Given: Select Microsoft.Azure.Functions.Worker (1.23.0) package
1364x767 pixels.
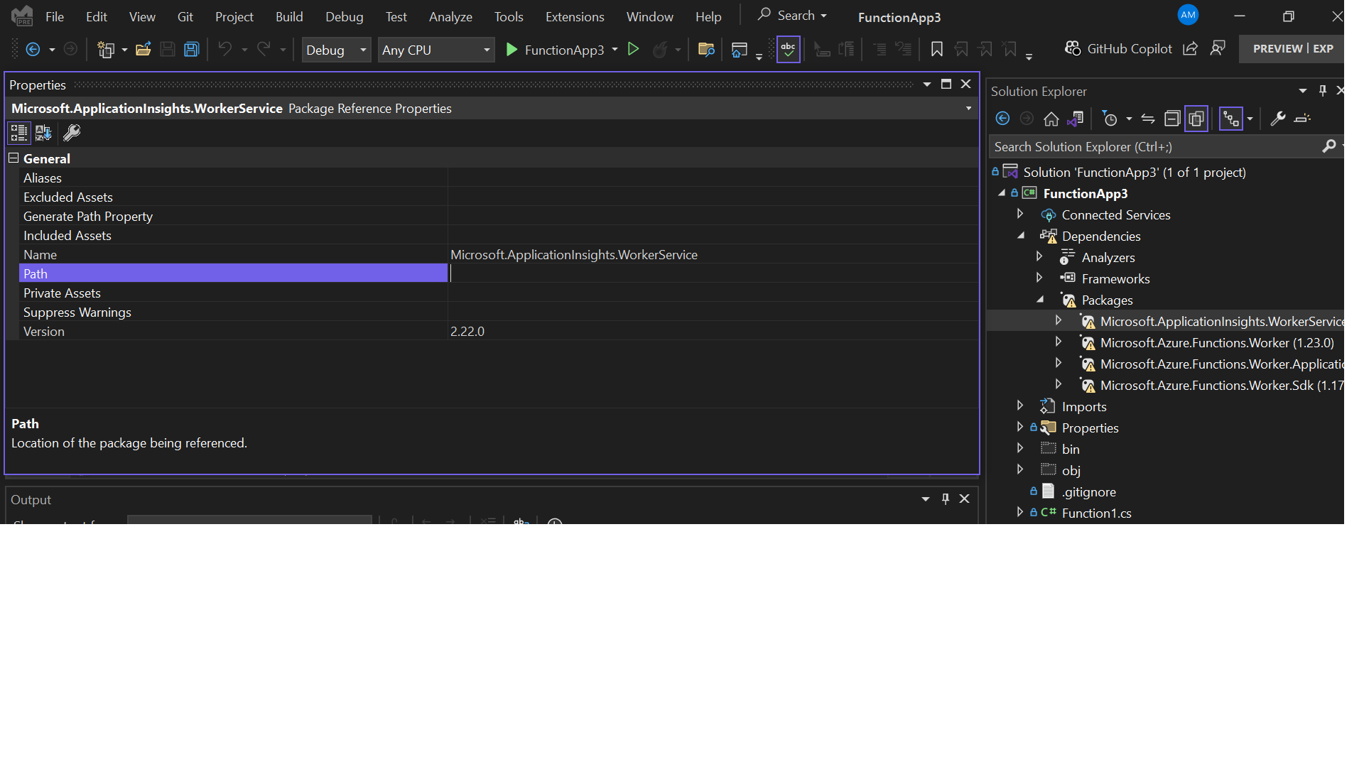Looking at the screenshot, I should point(1216,343).
